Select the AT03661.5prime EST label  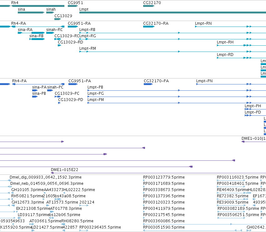[x=45, y=221]
